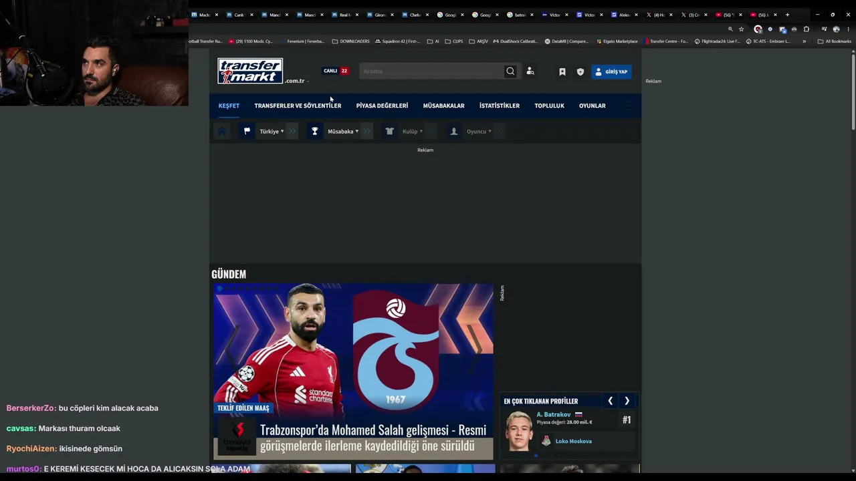Click the TEKLİF EDİLEN MAAŞ label
This screenshot has height=481, width=856.
click(243, 408)
